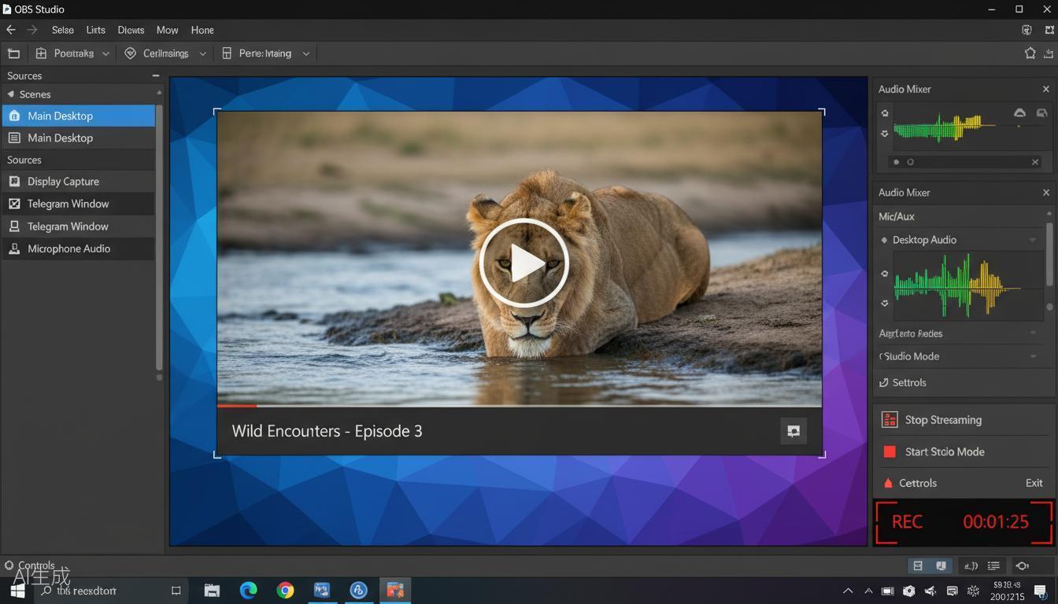Image resolution: width=1058 pixels, height=604 pixels.
Task: Open the Diewts menu
Action: pos(131,30)
